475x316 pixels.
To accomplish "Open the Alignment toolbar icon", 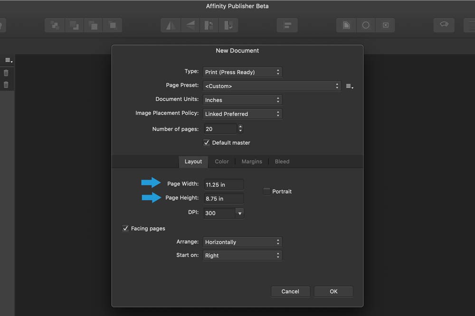I will pyautogui.click(x=287, y=26).
